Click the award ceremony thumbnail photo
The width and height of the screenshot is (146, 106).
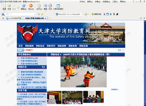pyautogui.click(x=93, y=97)
